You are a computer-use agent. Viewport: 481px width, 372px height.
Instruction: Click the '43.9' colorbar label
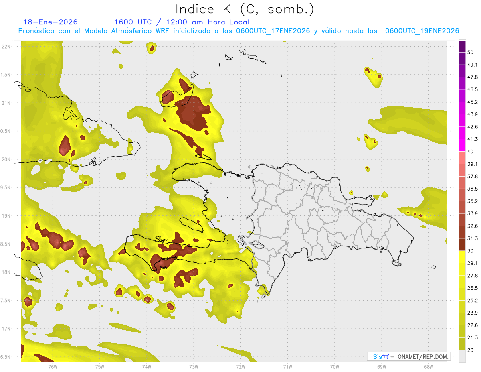[x=473, y=114]
